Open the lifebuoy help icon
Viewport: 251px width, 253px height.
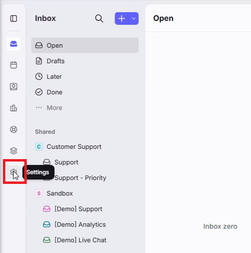[x=14, y=129]
